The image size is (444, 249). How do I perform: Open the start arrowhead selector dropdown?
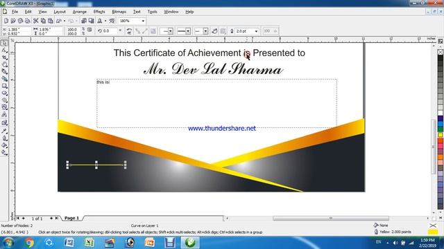click(171, 31)
